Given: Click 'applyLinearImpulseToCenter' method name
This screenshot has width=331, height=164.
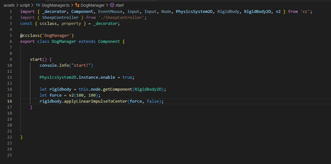Looking at the screenshot, I should point(95,101).
